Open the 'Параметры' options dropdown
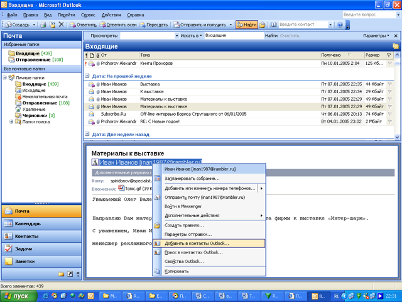This screenshot has width=402, height=302. [376, 36]
